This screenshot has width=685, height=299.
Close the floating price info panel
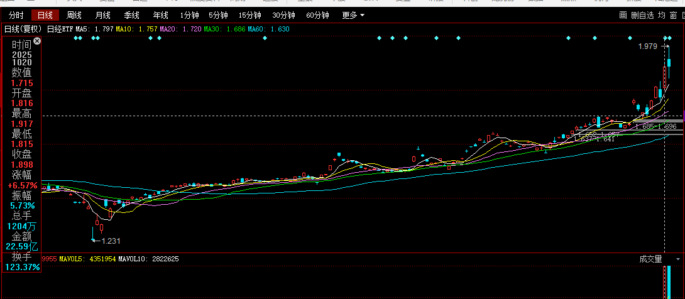coord(37,41)
